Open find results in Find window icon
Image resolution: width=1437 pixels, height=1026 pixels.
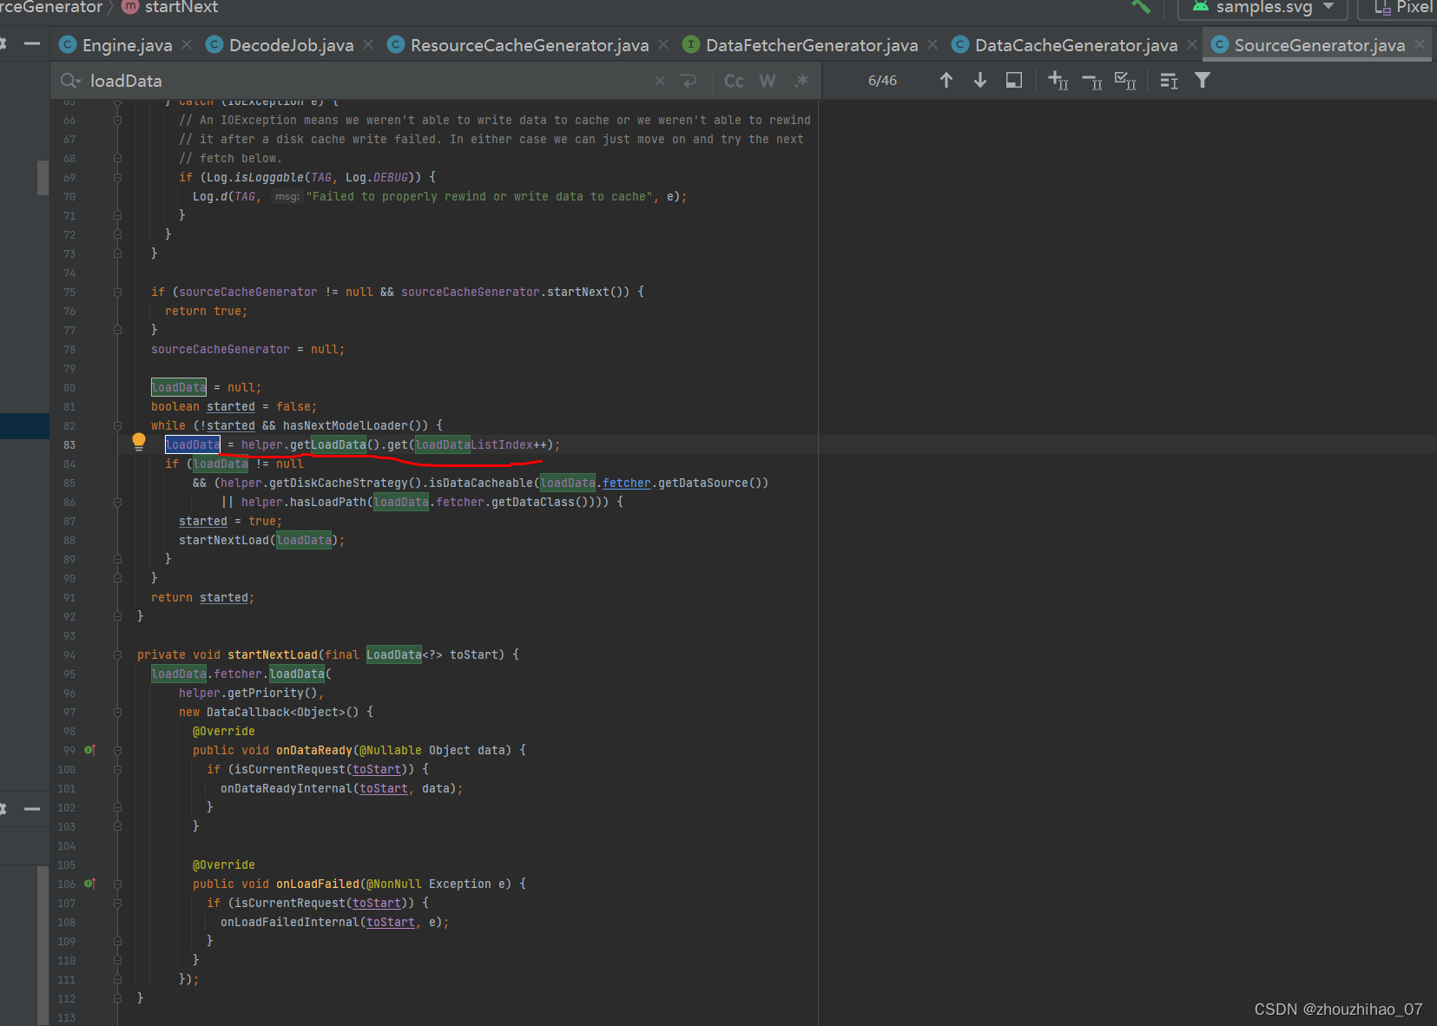[1014, 81]
